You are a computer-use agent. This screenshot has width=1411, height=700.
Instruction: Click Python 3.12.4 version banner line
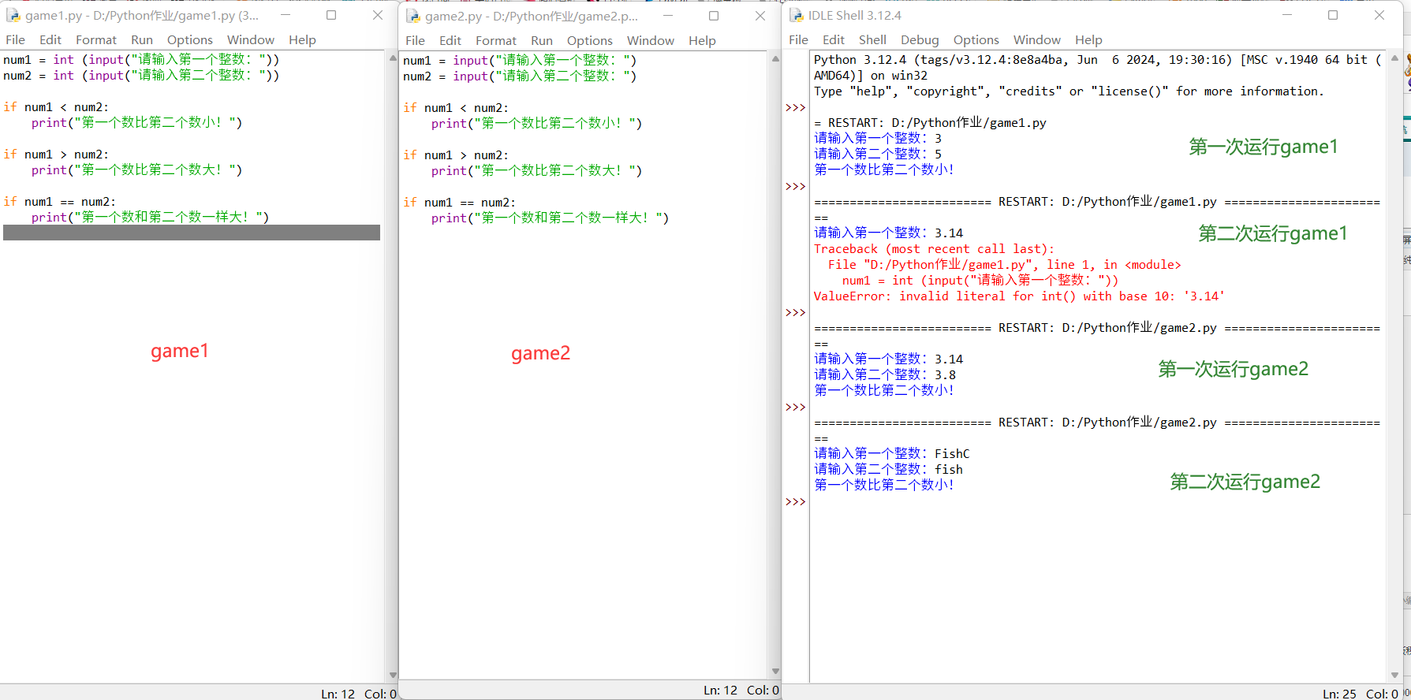coord(1097,60)
